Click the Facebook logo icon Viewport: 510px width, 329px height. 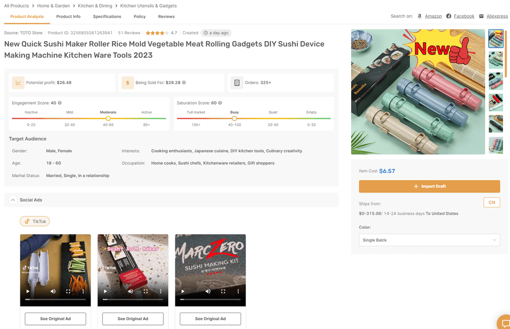coord(449,16)
